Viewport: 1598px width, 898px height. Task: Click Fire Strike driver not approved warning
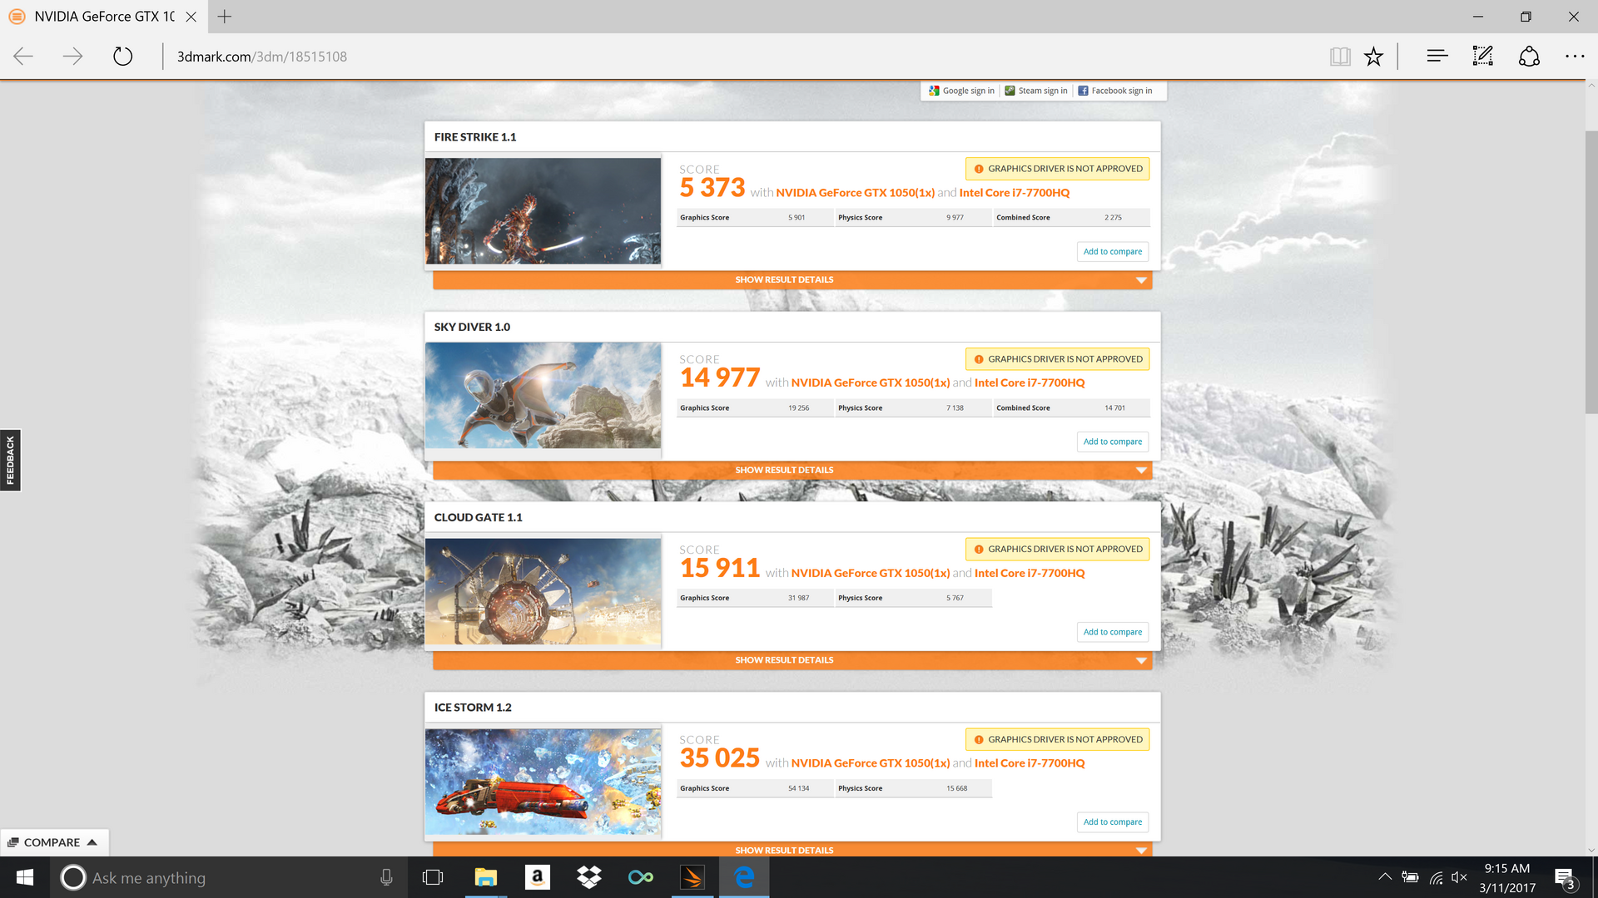pyautogui.click(x=1057, y=169)
